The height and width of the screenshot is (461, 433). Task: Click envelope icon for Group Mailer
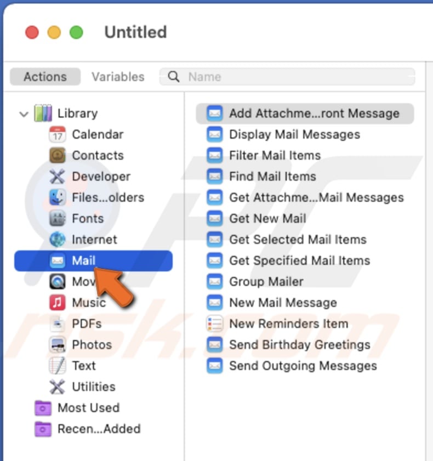215,281
